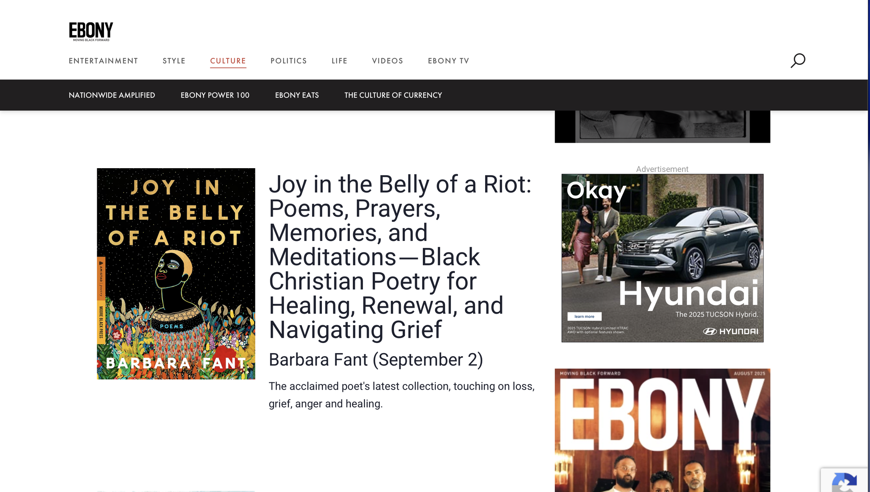Click the Nationwide Amplified link
Viewport: 870px width, 492px height.
112,95
